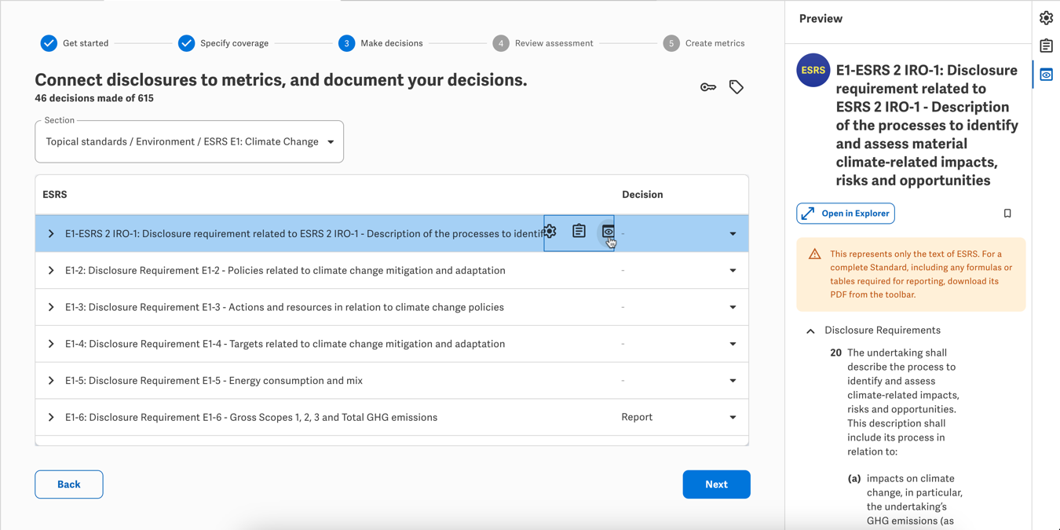This screenshot has height=530, width=1060.
Task: Click the key icon above the table
Action: point(707,87)
